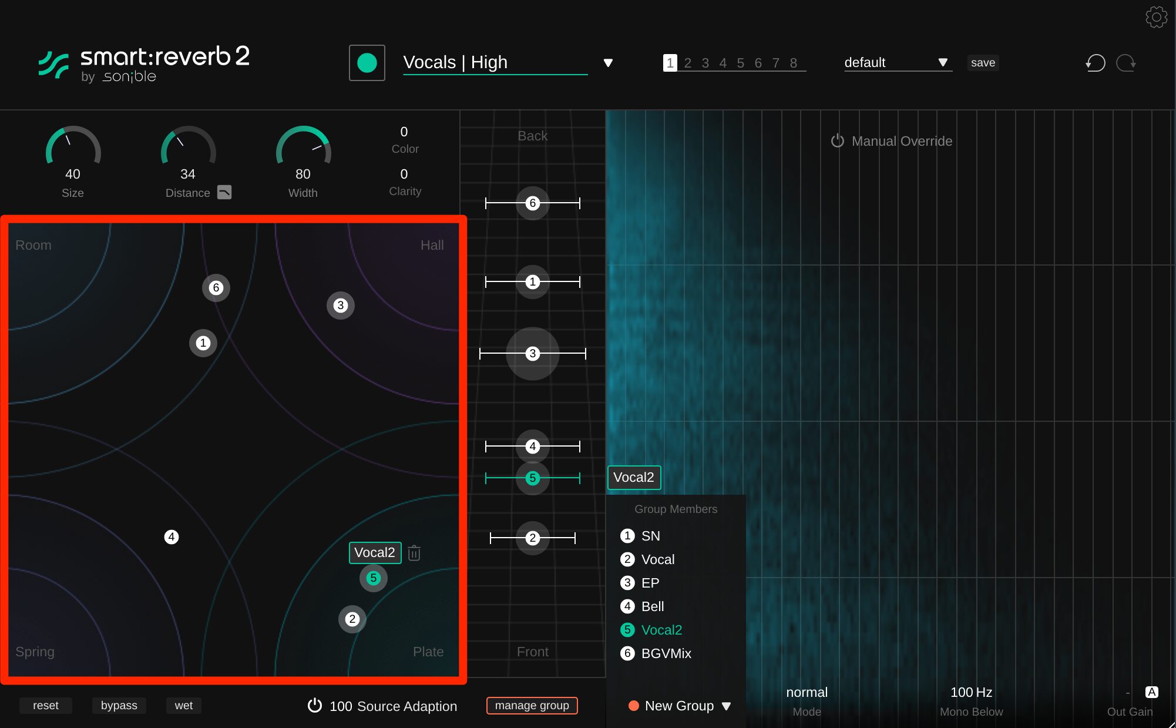1176x728 pixels.
Task: Click the save preset button
Action: pyautogui.click(x=983, y=62)
